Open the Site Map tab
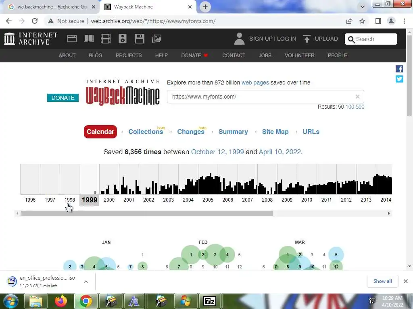Viewport: 413px width, 309px height. [275, 132]
